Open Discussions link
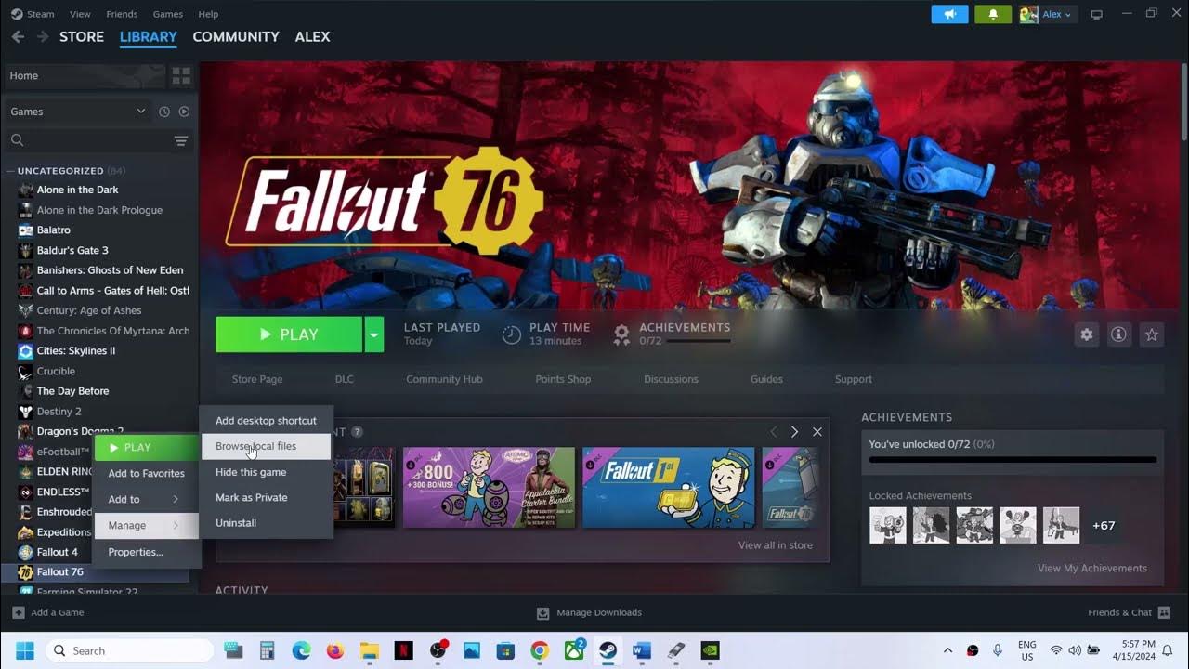The image size is (1189, 669). point(671,379)
